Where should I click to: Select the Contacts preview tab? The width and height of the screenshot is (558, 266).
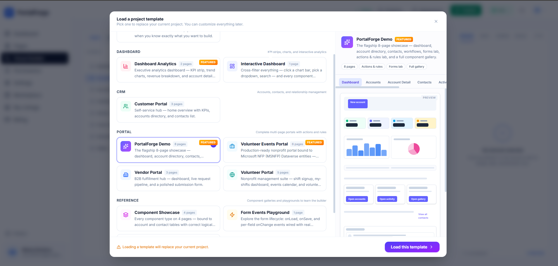point(424,82)
